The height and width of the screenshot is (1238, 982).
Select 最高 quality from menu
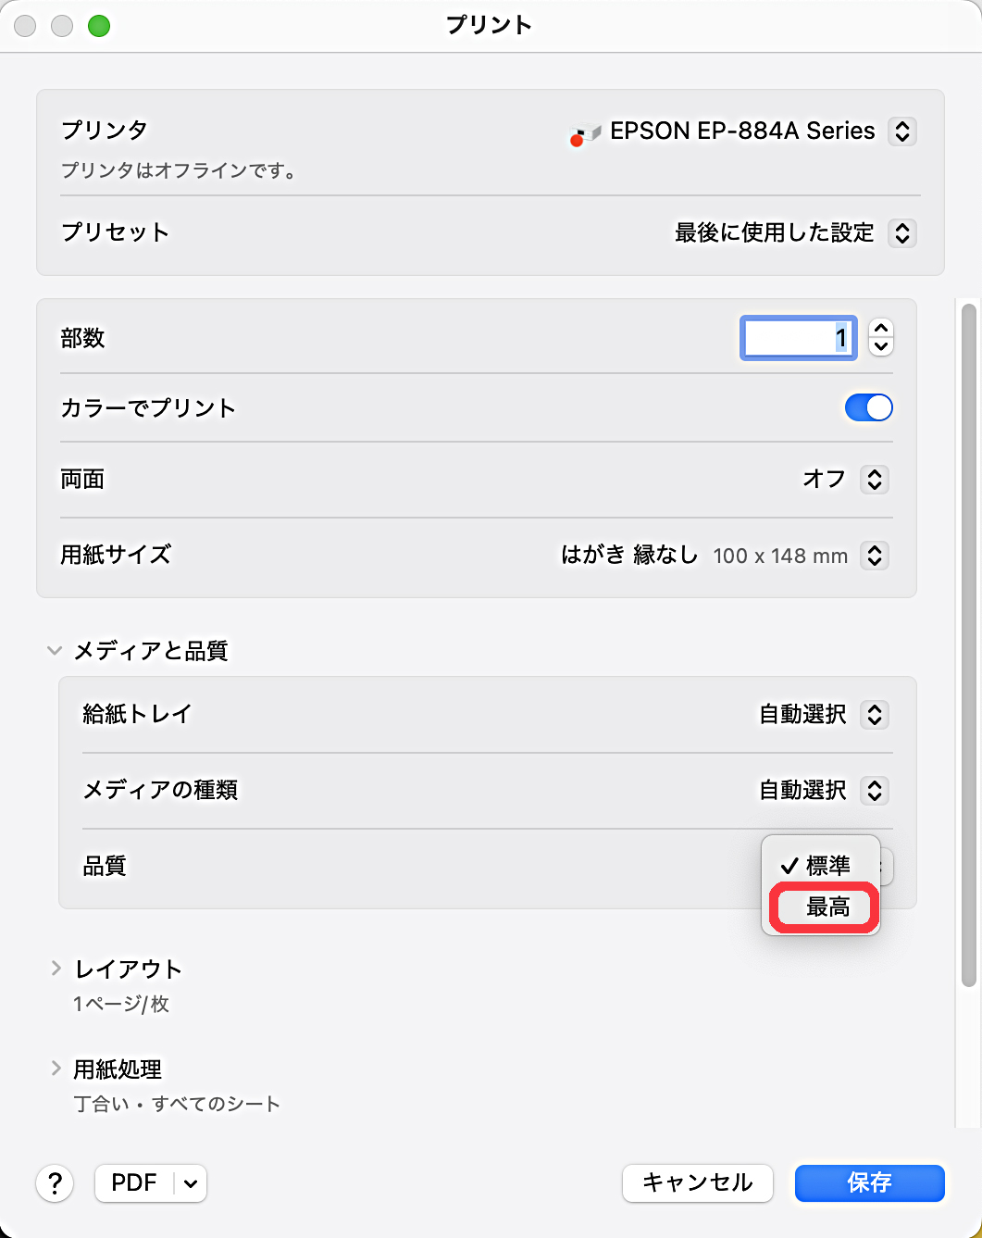pyautogui.click(x=826, y=907)
